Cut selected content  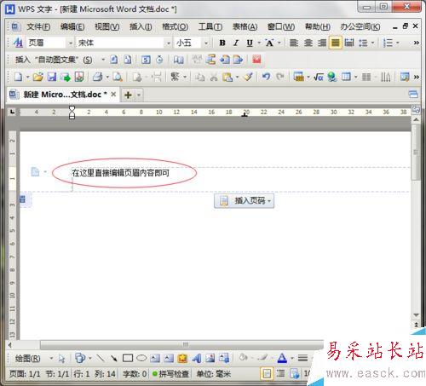(x=214, y=77)
